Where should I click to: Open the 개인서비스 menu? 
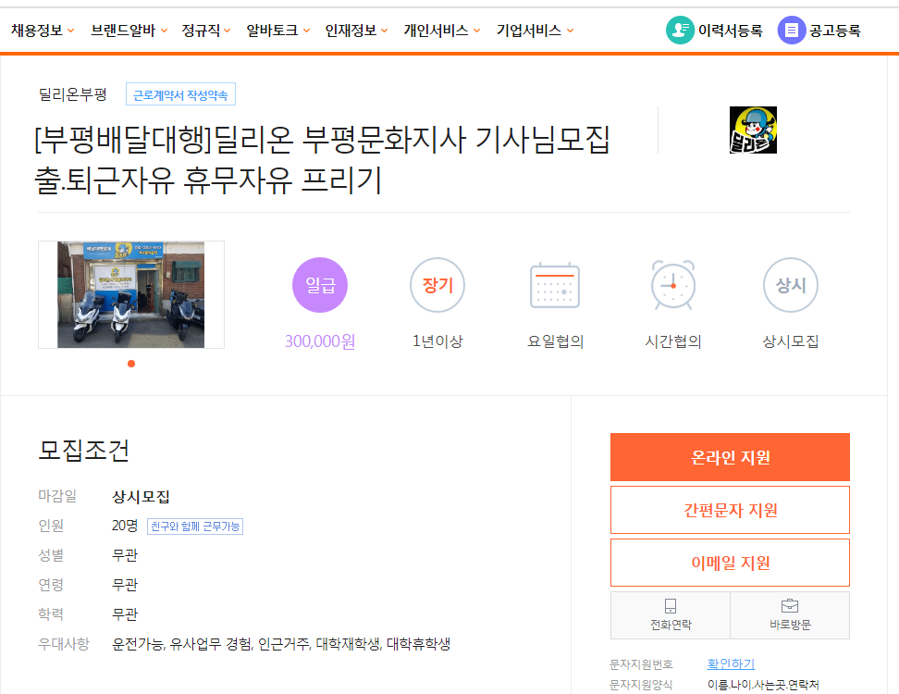click(x=437, y=31)
